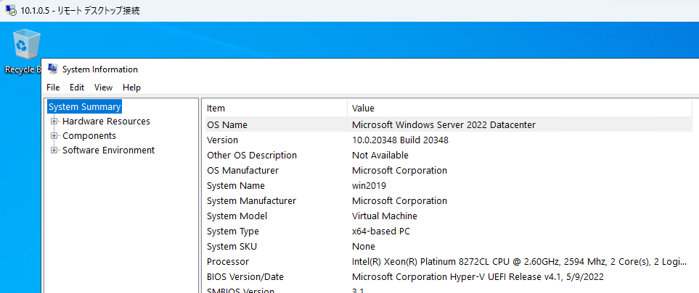699x293 pixels.
Task: Open the View menu
Action: coord(103,88)
